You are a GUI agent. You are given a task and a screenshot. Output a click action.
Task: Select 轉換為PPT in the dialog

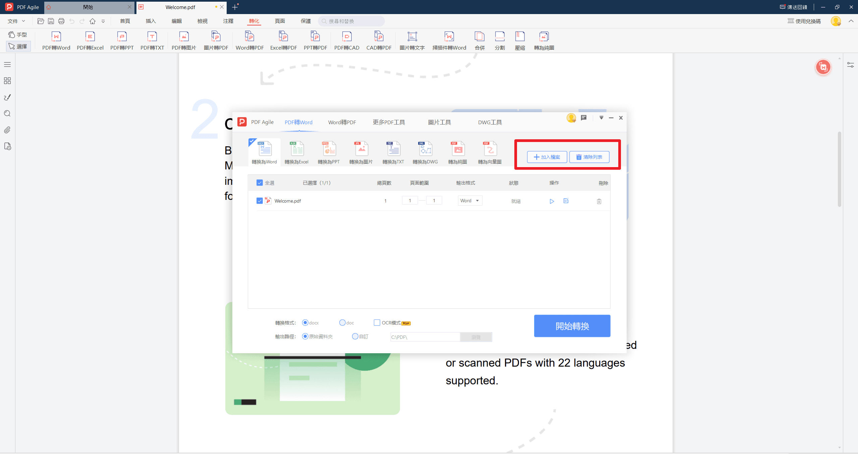329,153
